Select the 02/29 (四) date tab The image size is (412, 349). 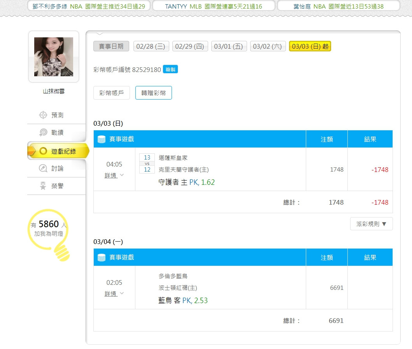tap(190, 46)
